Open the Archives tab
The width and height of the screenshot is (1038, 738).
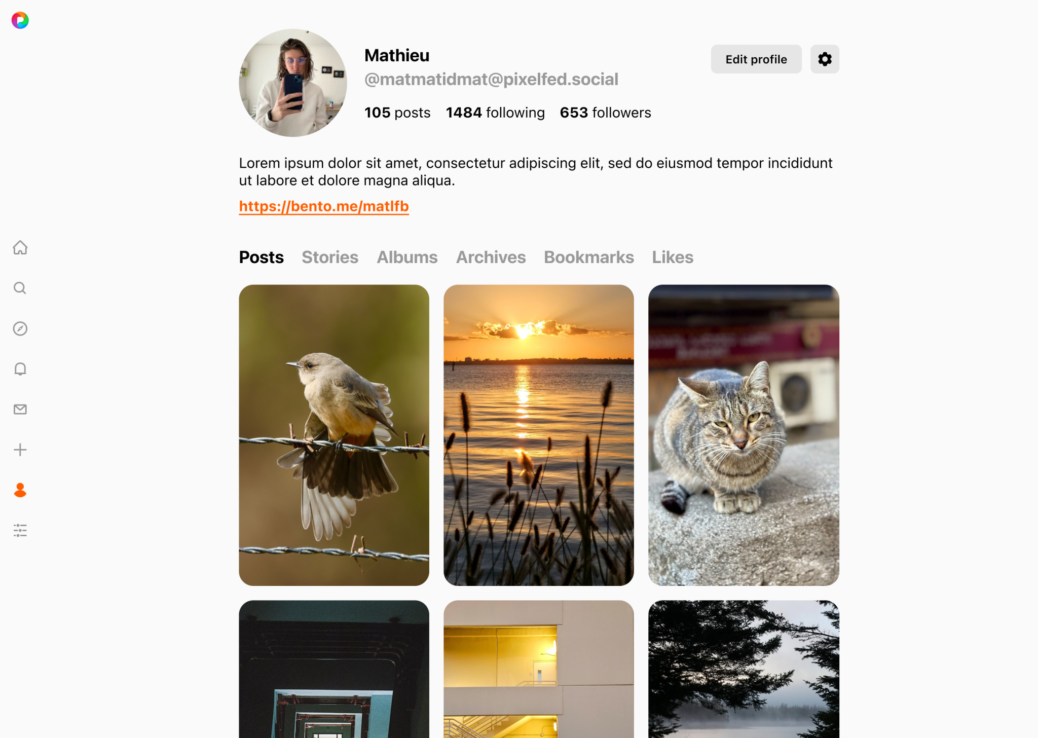click(491, 257)
